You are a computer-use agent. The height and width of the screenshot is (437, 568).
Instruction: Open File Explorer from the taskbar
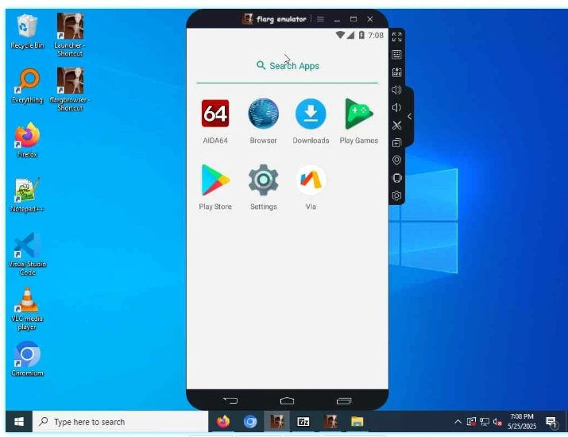pyautogui.click(x=357, y=421)
